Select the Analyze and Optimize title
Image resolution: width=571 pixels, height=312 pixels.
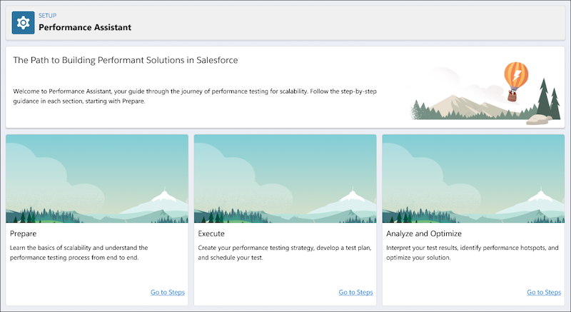423,233
